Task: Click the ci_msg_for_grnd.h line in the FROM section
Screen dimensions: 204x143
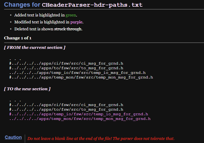Action: coord(66,64)
